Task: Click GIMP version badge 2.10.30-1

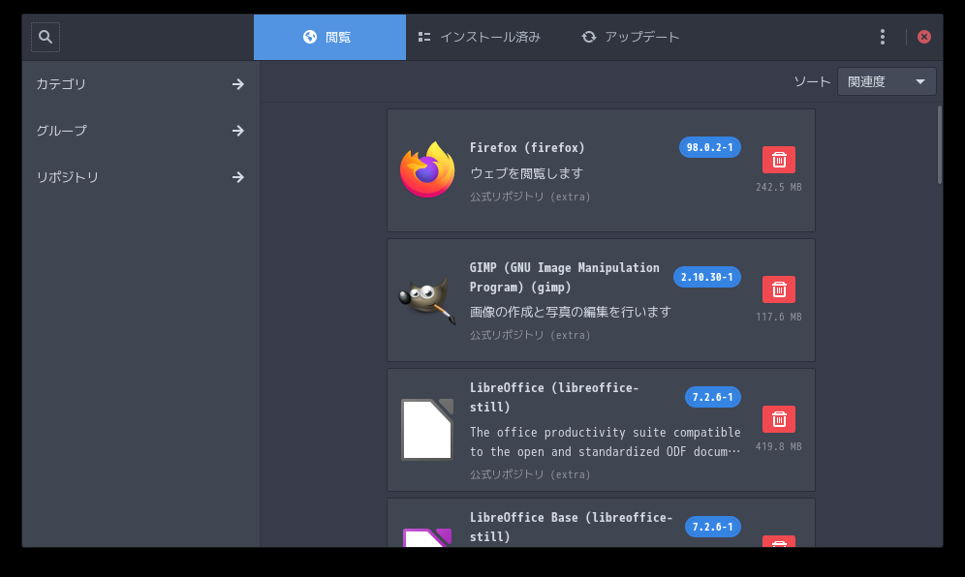Action: pyautogui.click(x=706, y=278)
